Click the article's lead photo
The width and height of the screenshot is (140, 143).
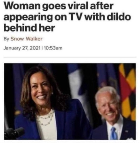70,102
